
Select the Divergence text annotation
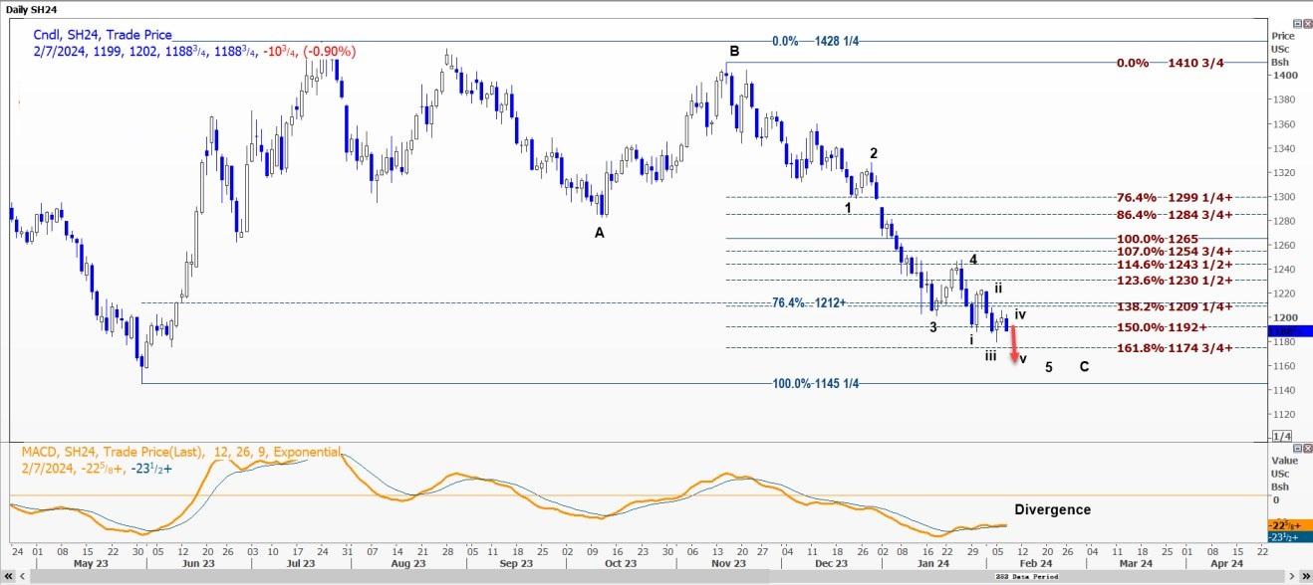[x=1052, y=509]
